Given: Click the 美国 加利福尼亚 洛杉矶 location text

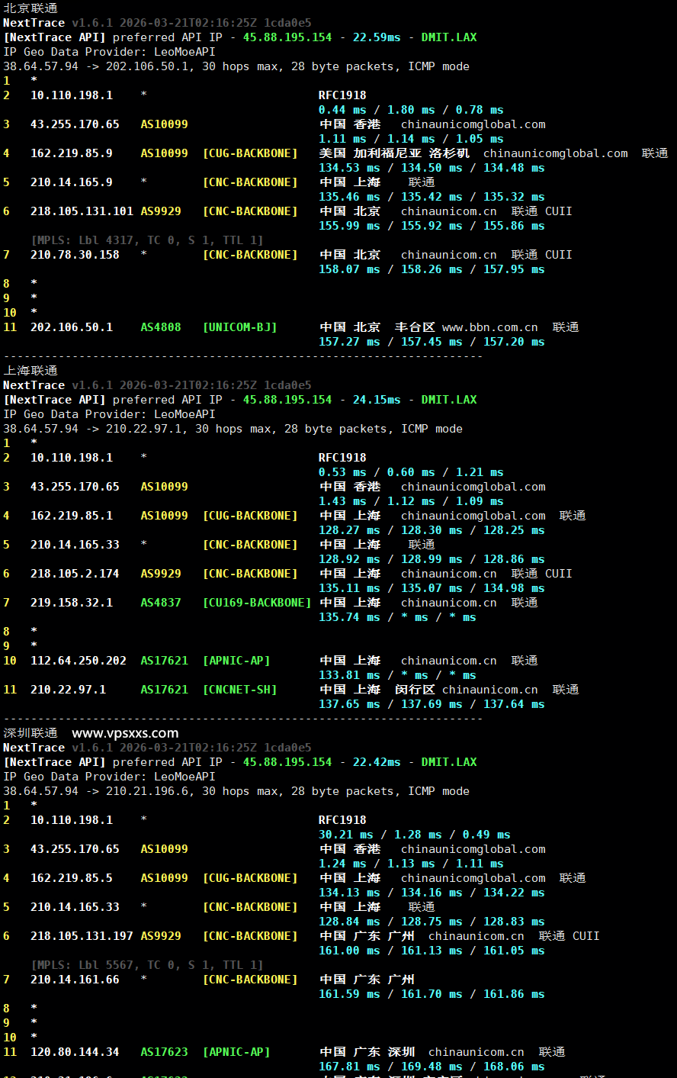Looking at the screenshot, I should tap(394, 153).
